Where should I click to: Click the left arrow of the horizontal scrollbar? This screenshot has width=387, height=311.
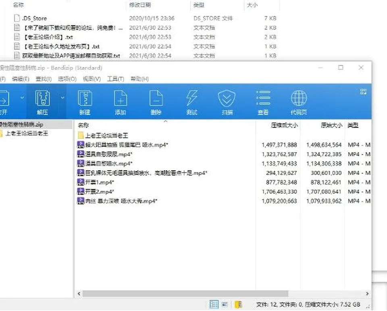pos(79,294)
